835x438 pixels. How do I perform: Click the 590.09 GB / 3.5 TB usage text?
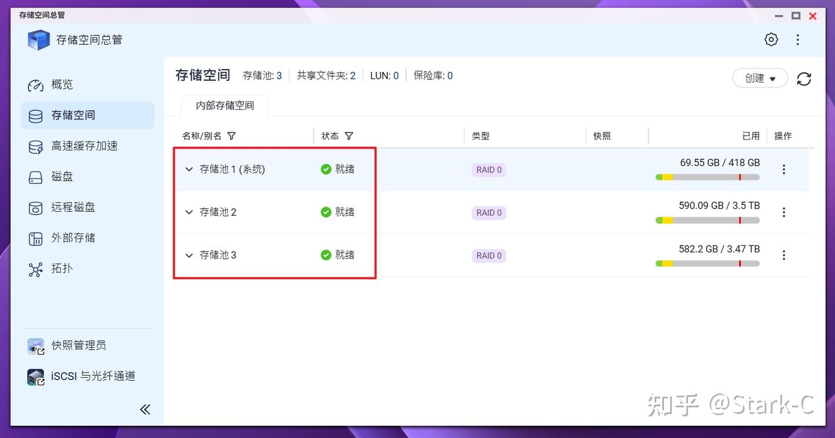click(x=719, y=206)
